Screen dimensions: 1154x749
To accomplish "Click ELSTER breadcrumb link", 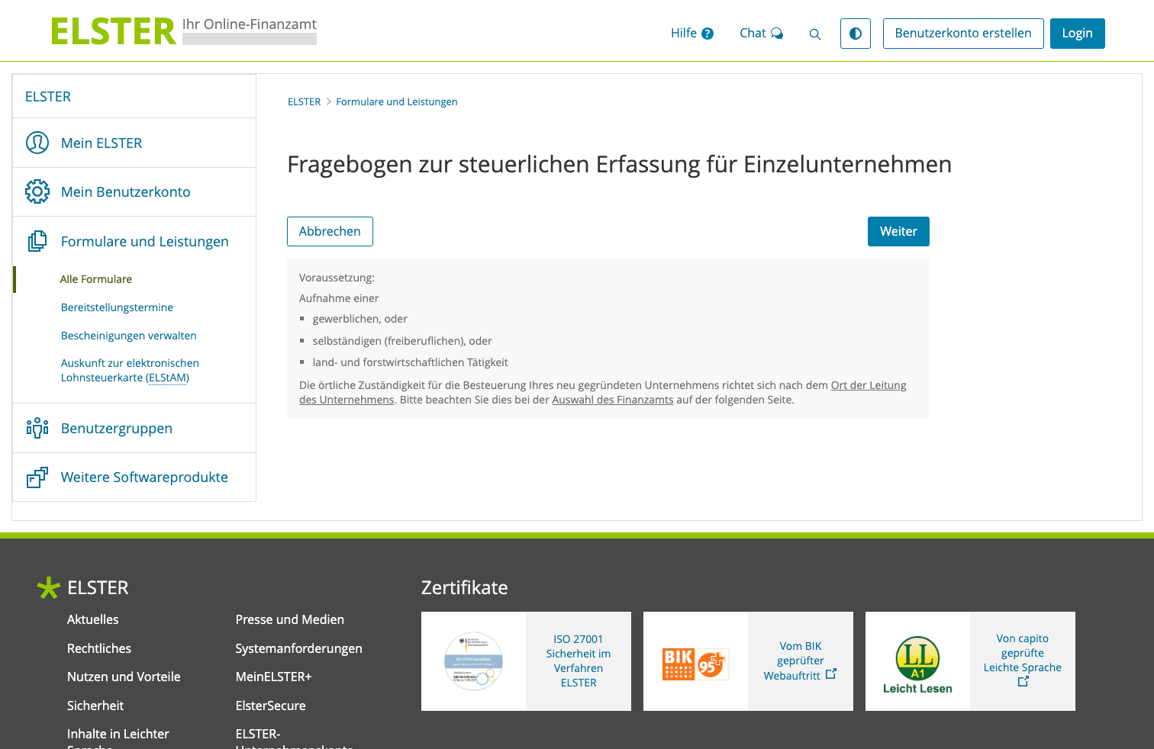I will [x=305, y=101].
